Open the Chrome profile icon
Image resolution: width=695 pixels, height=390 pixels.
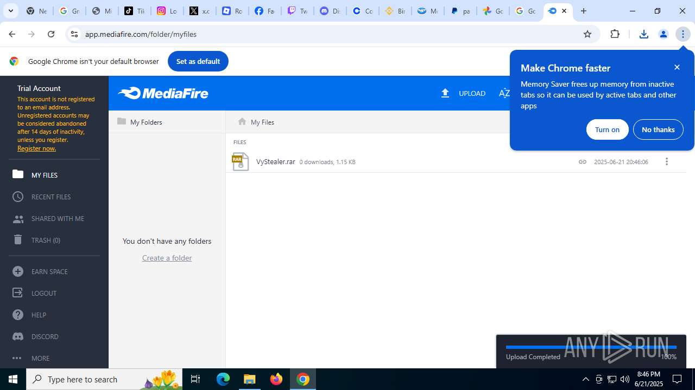click(664, 34)
